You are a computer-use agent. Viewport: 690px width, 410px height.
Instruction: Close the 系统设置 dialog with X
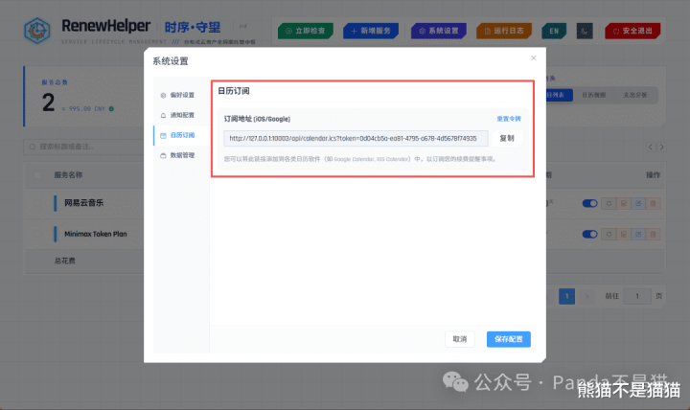534,58
